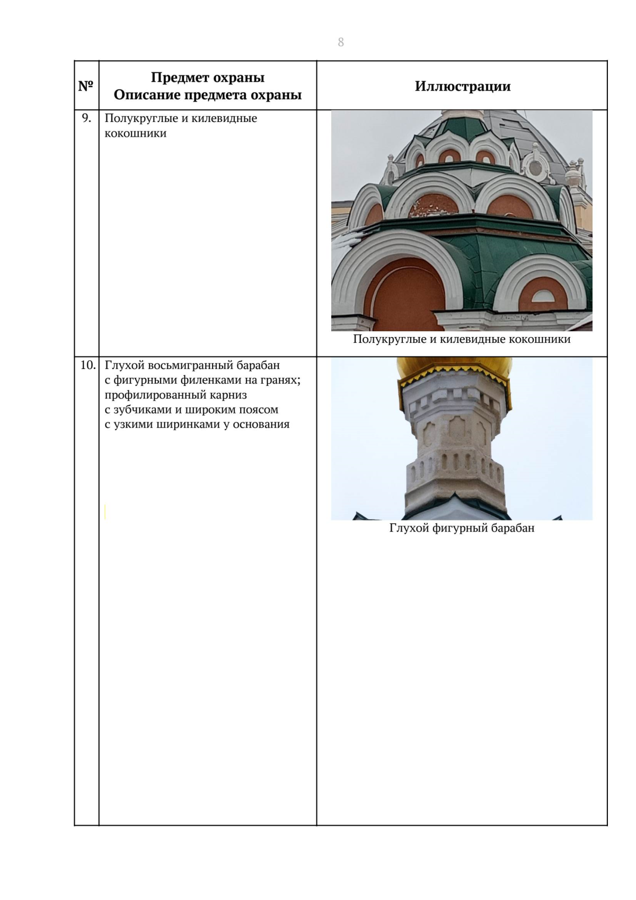
Task: Click the golden dome at top of drum photo
Action: point(455,365)
